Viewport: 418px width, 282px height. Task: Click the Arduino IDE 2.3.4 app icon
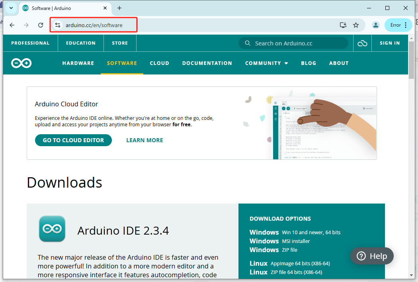(x=52, y=229)
